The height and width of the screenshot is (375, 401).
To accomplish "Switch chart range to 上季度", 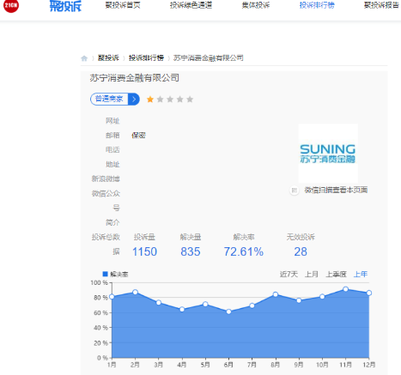I will (x=337, y=275).
